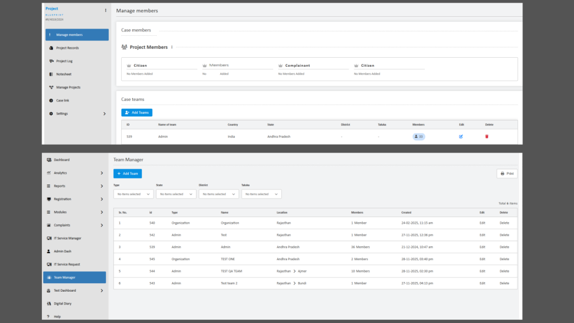574x323 pixels.
Task: Click the Print button
Action: (x=507, y=174)
